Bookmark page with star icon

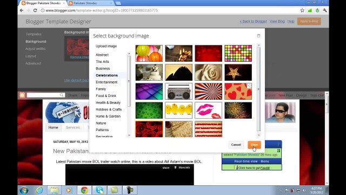(302, 10)
